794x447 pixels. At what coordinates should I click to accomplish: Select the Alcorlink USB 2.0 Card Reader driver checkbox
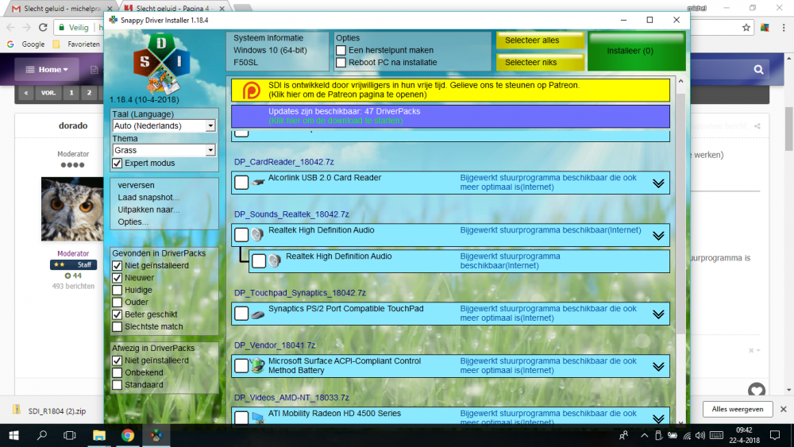pyautogui.click(x=241, y=183)
